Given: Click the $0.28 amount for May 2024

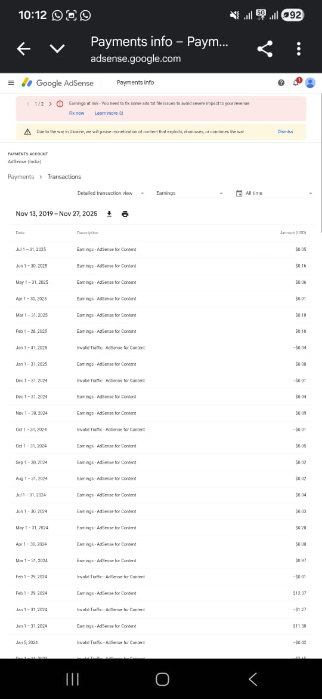Looking at the screenshot, I should 301,528.
